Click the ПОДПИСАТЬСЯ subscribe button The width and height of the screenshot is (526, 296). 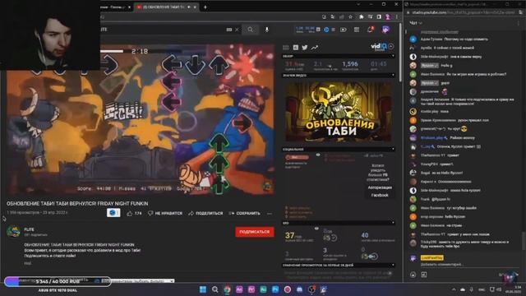(x=255, y=232)
